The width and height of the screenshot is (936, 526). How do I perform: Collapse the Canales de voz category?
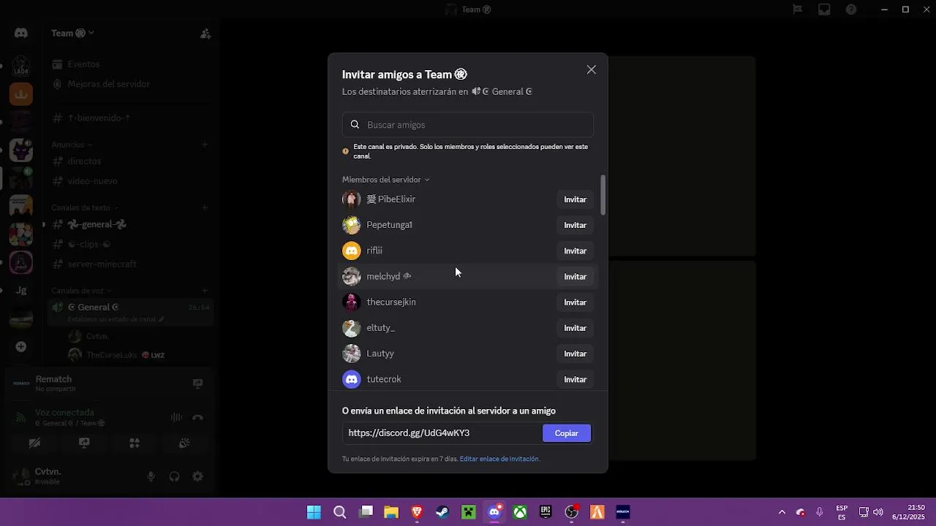(80, 291)
